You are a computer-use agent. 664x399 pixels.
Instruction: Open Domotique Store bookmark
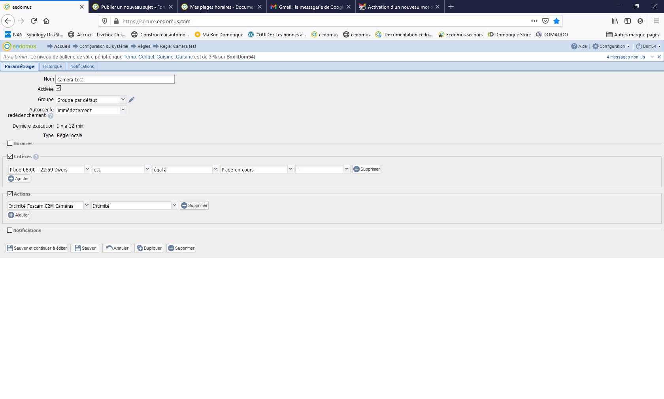coord(509,35)
